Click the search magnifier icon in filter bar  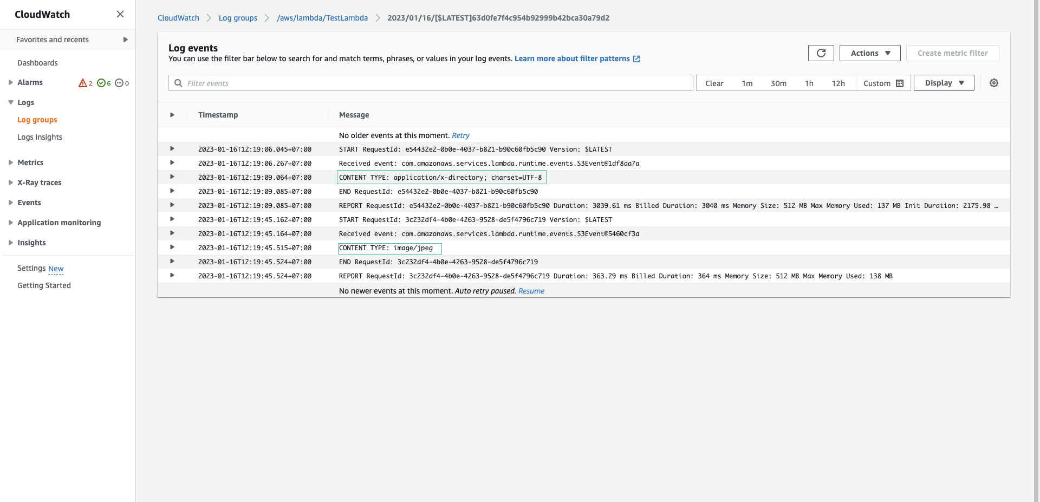point(178,83)
